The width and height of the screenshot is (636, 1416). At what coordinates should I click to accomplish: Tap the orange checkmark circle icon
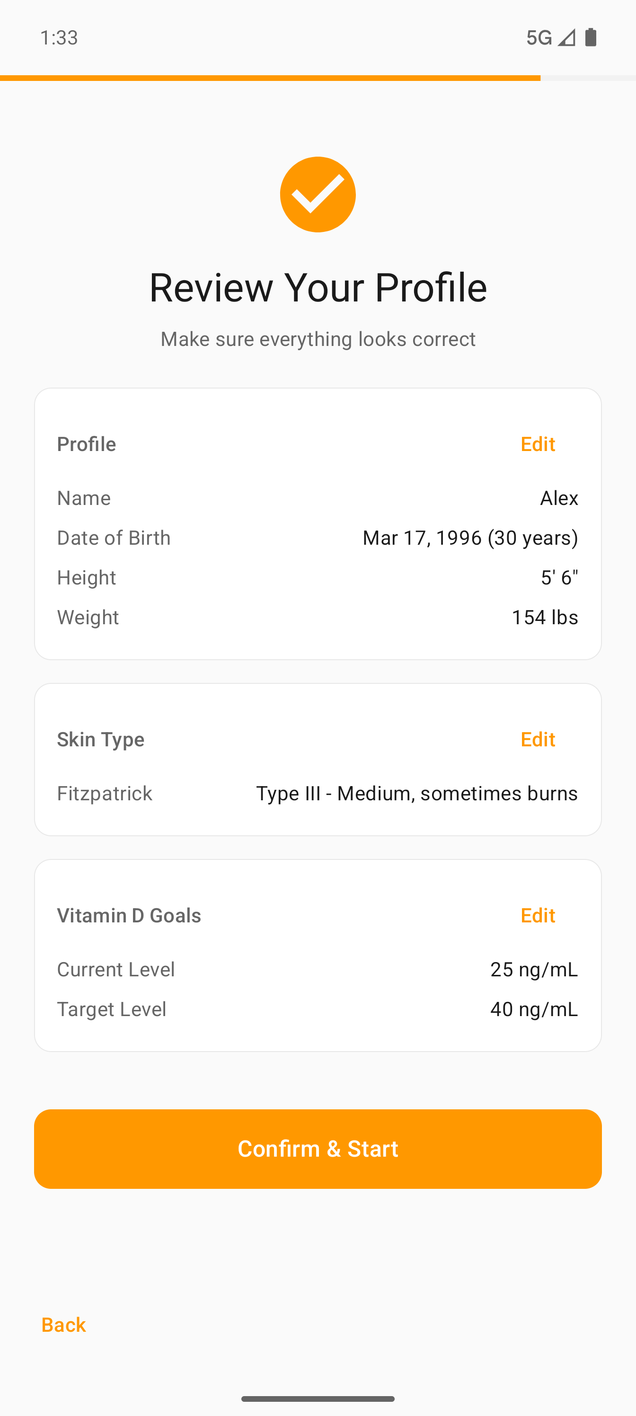point(318,195)
